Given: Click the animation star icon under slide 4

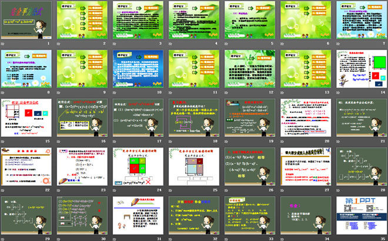Looking at the screenshot, I should pos(170,44).
